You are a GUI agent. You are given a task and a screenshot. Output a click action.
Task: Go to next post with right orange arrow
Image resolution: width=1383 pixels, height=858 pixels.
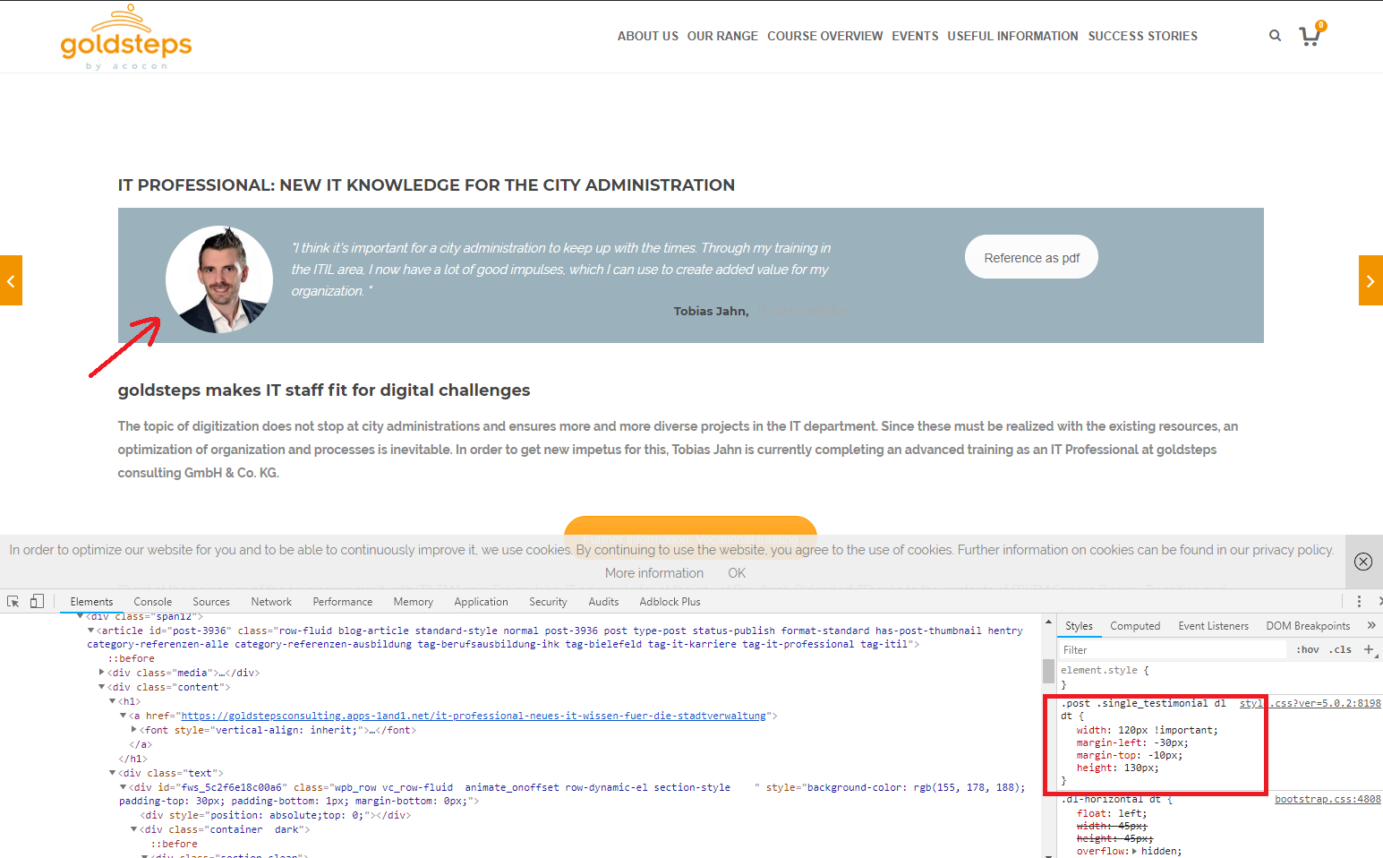1370,280
